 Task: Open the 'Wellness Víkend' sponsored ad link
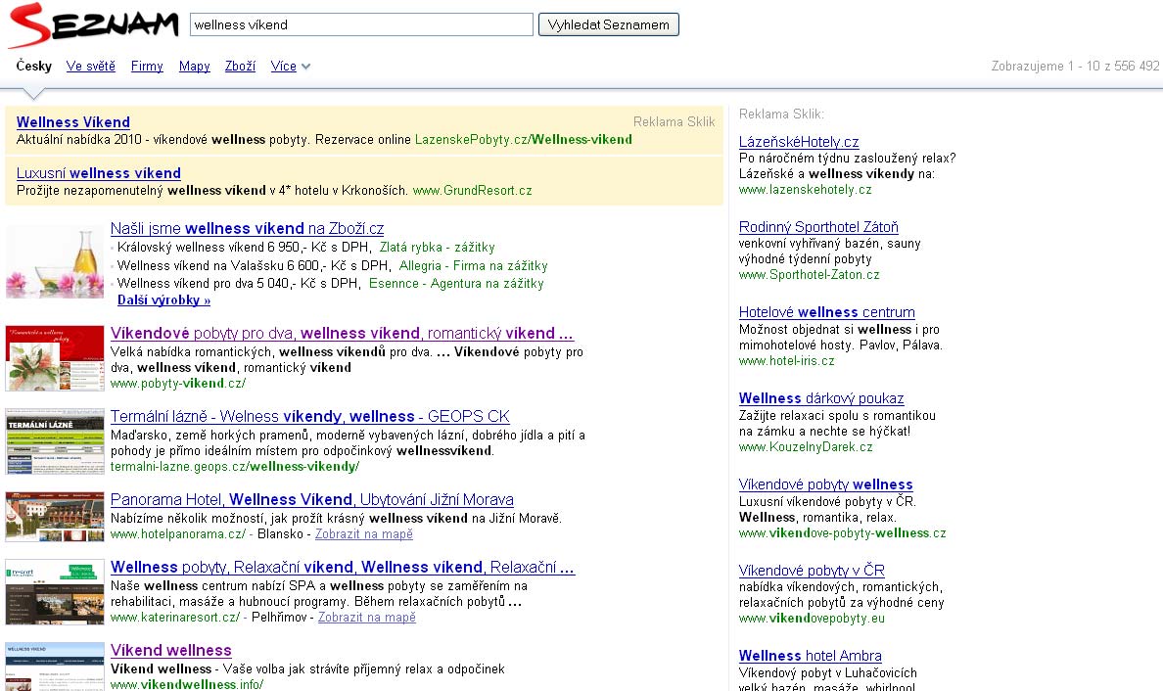[72, 122]
